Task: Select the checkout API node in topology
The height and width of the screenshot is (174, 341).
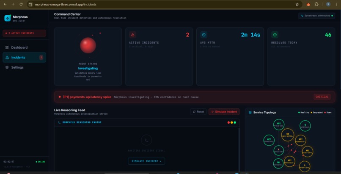Action: (290, 162)
